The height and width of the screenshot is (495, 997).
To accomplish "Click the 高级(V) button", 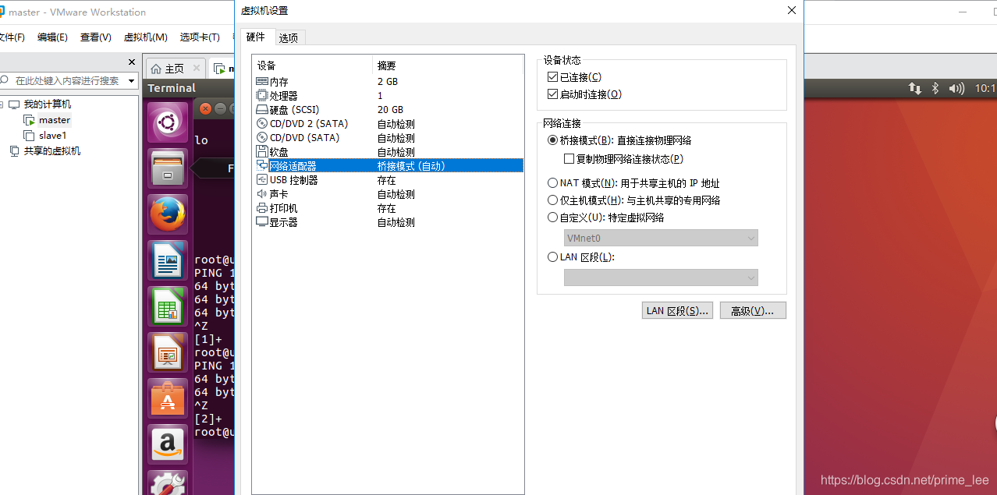I will pos(752,310).
